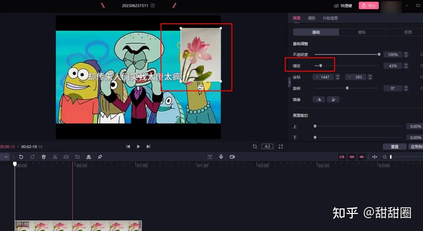Open the 快捷键 keyboard shortcuts
Screen dimensions: 423x231
[x=343, y=6]
